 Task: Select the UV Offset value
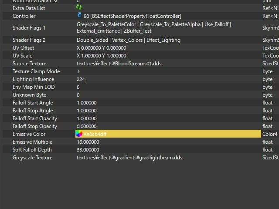coord(102,48)
